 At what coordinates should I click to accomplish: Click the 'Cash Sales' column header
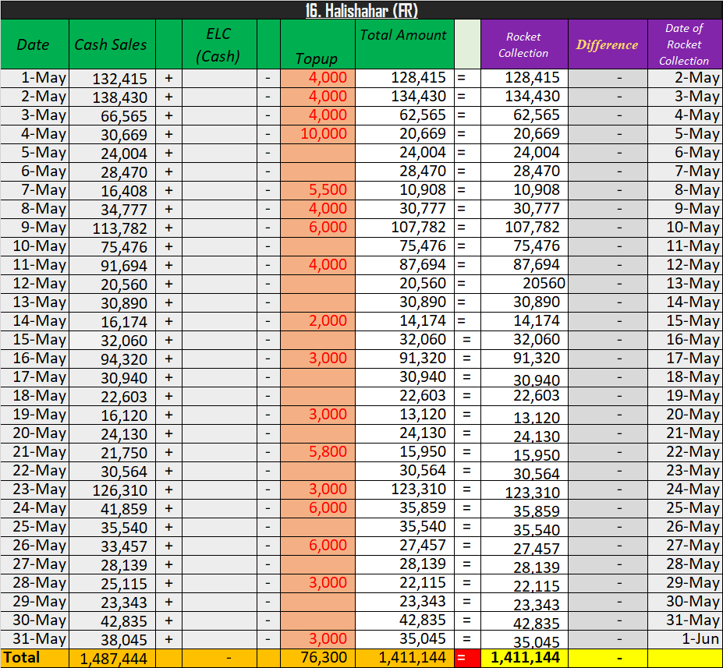(112, 44)
